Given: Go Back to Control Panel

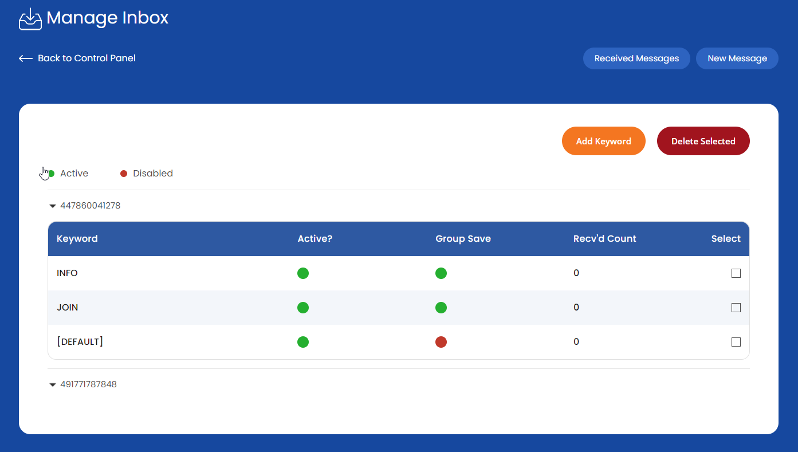Looking at the screenshot, I should 87,58.
